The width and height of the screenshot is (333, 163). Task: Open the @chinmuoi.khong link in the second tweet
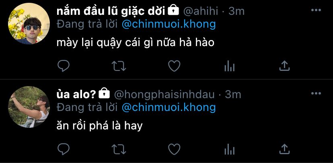point(169,108)
